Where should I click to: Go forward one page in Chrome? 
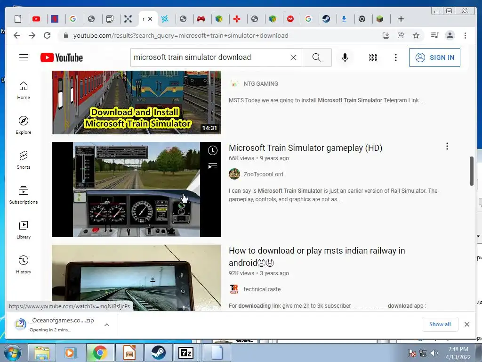click(x=32, y=35)
